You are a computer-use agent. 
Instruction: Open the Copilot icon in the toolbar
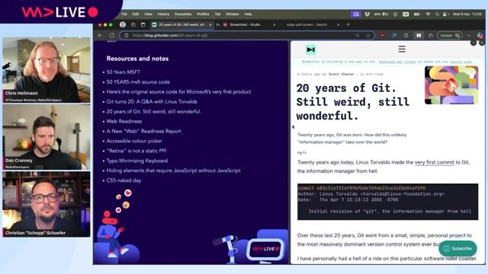click(x=480, y=36)
